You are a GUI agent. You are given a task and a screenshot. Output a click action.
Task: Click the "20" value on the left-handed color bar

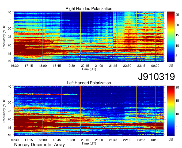(177, 87)
